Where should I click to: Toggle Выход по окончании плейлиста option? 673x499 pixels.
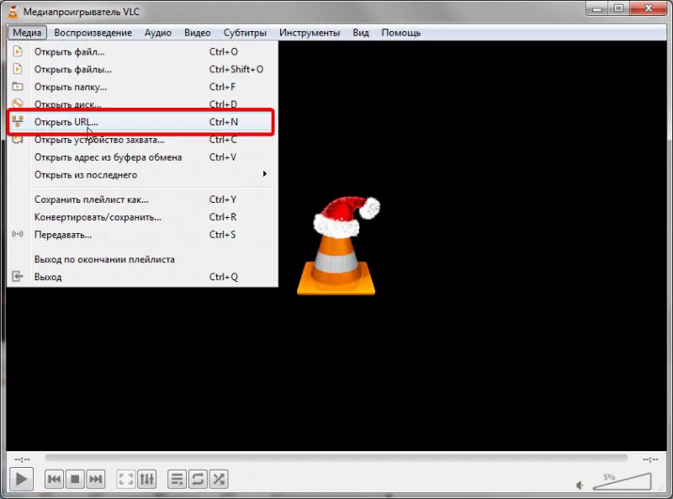point(142,259)
